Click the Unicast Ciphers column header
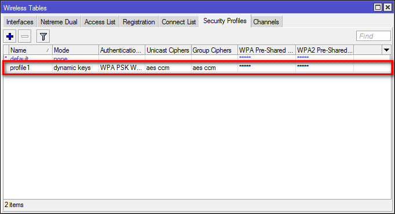This screenshot has width=395, height=214. tap(168, 50)
